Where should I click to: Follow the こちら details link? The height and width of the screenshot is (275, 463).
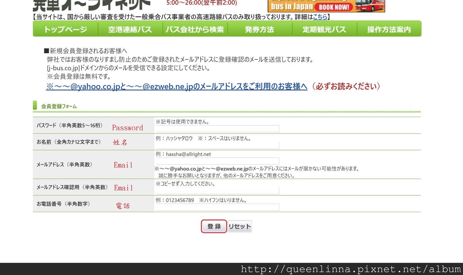(320, 17)
